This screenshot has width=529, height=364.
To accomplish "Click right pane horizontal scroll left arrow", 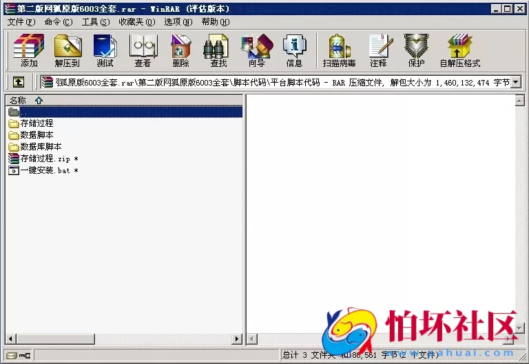I will coord(252,338).
